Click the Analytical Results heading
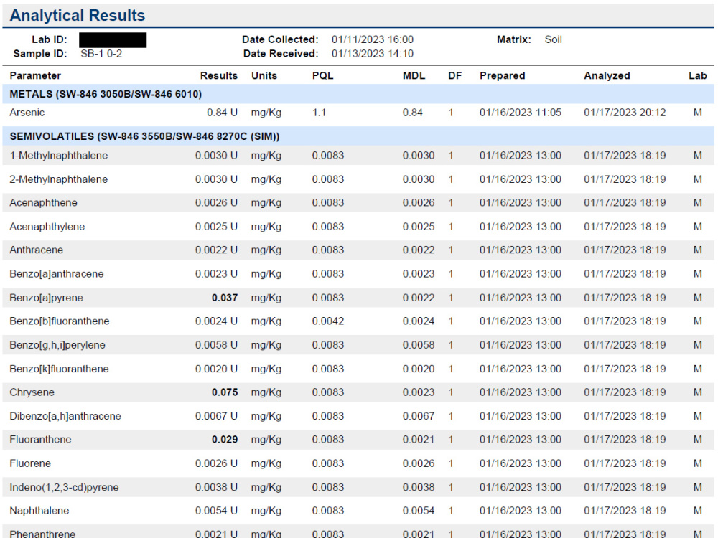Image resolution: width=718 pixels, height=538 pixels. 78,16
